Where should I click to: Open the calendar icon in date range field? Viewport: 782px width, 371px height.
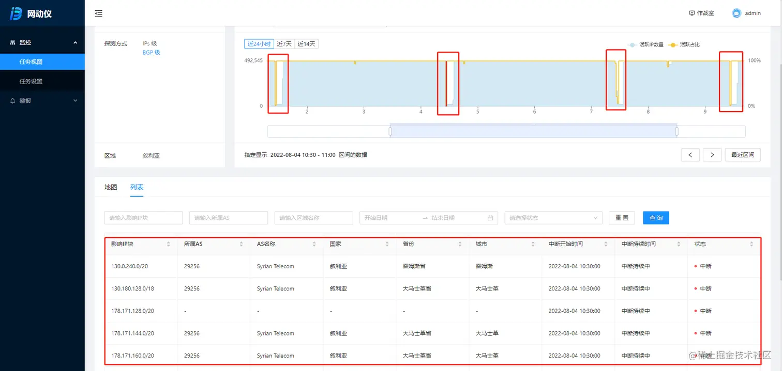click(490, 218)
